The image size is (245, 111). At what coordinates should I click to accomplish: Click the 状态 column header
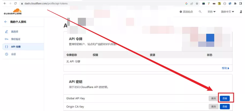(209, 55)
